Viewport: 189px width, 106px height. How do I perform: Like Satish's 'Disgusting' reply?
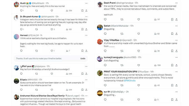tap(139, 34)
